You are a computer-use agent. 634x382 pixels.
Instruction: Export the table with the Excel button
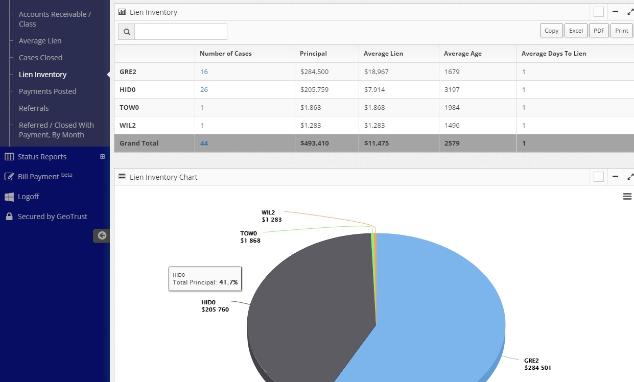tap(576, 31)
